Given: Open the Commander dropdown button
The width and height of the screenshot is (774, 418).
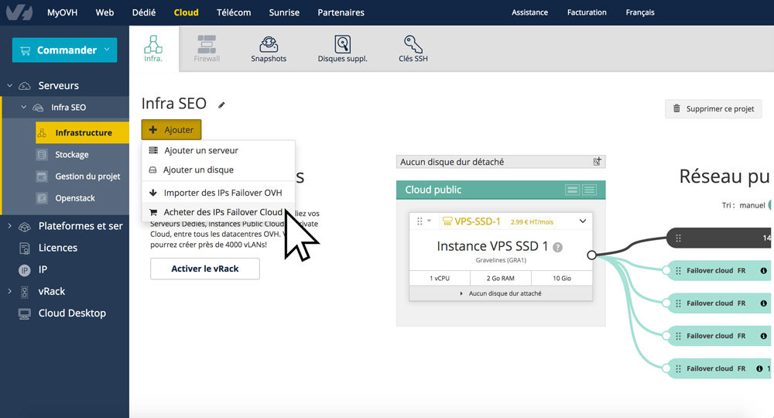Looking at the screenshot, I should (65, 50).
